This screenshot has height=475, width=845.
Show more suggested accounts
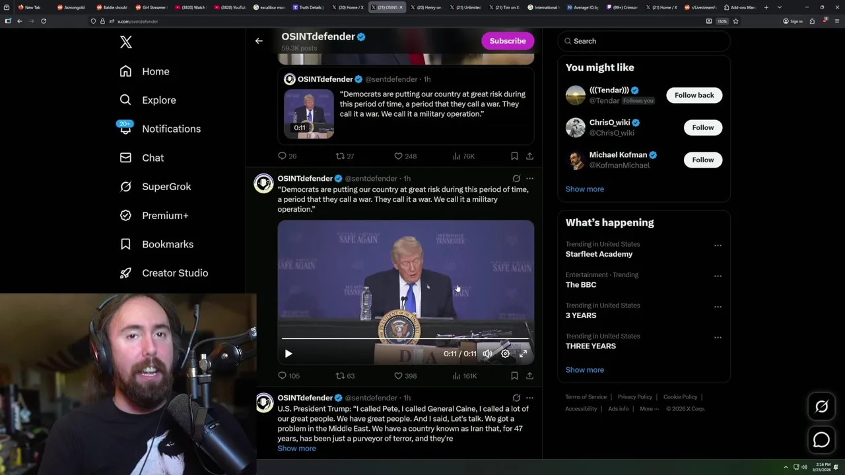pyautogui.click(x=584, y=189)
